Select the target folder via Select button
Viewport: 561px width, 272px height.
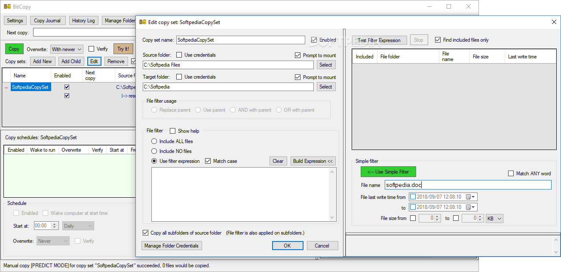[326, 87]
